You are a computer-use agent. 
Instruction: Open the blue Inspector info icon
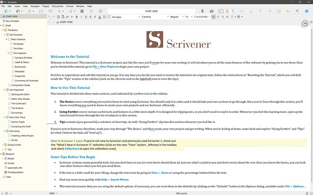tap(307, 11)
